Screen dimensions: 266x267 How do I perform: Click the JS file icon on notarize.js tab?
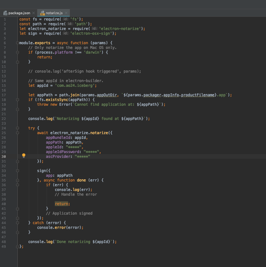point(42,13)
